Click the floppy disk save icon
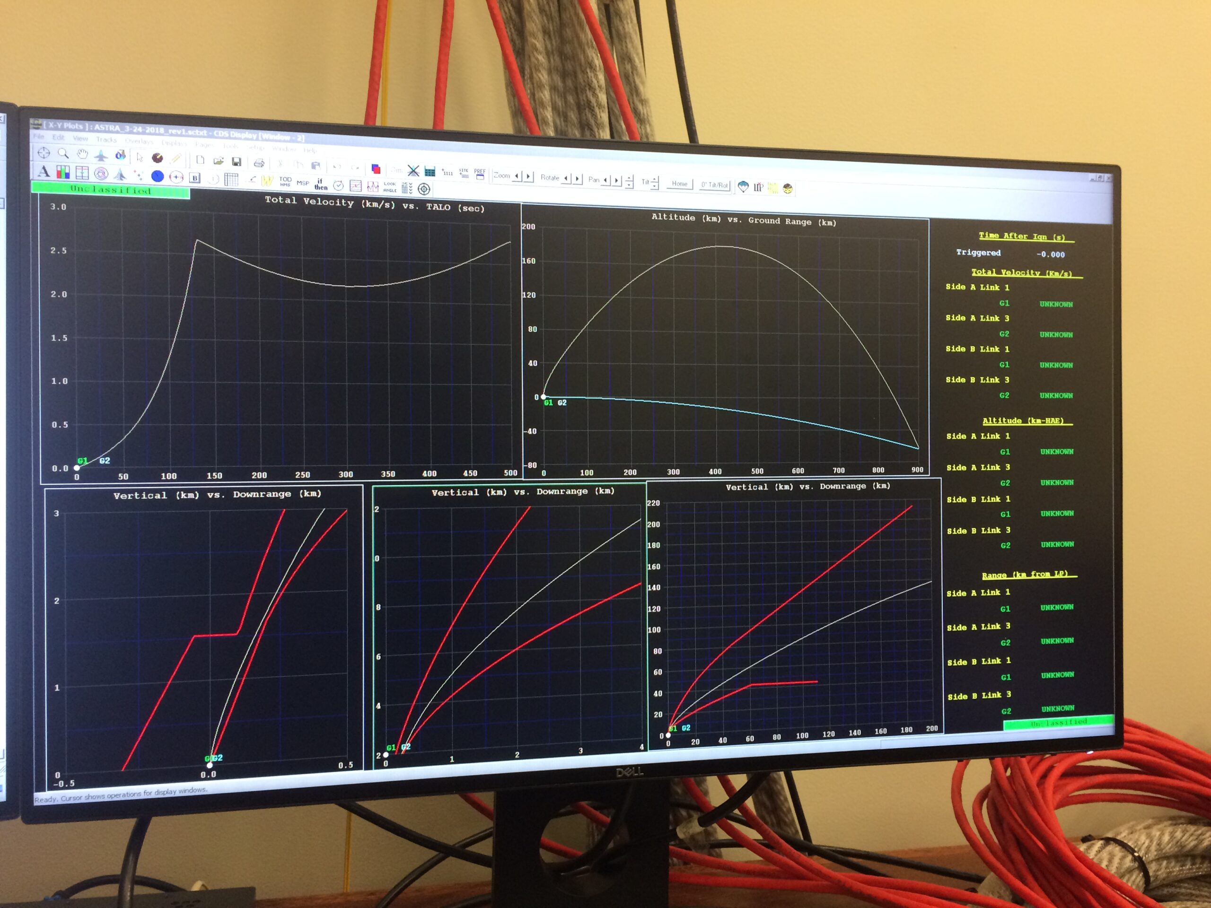Screen dimensions: 1211x908 pyautogui.click(x=237, y=161)
